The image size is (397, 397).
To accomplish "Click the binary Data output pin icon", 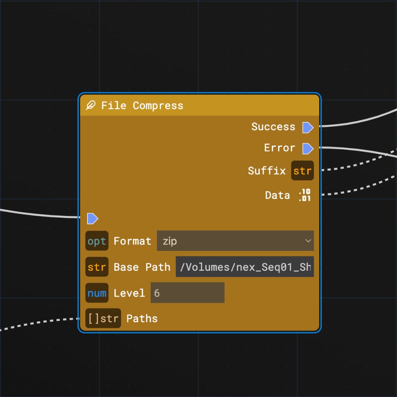I will (305, 195).
